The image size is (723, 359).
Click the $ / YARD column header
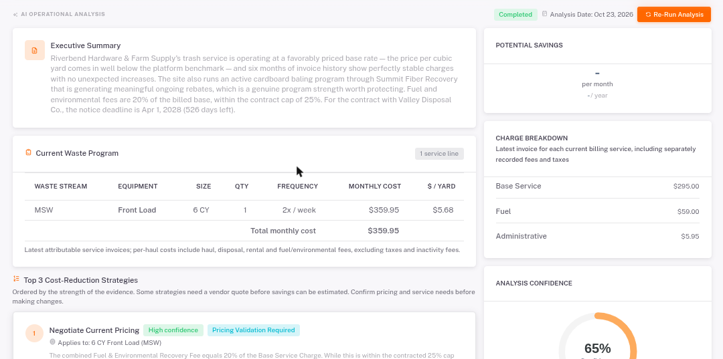441,187
